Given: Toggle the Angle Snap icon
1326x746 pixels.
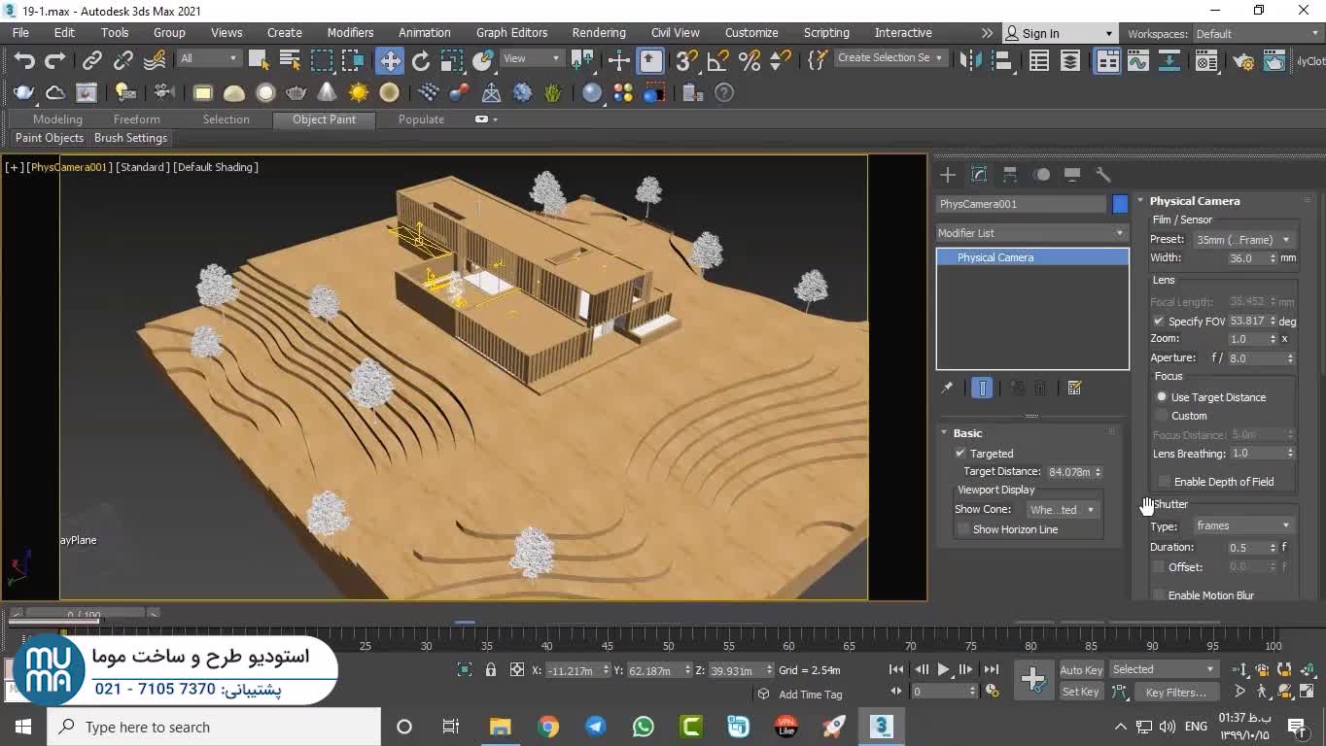Looking at the screenshot, I should 717,60.
